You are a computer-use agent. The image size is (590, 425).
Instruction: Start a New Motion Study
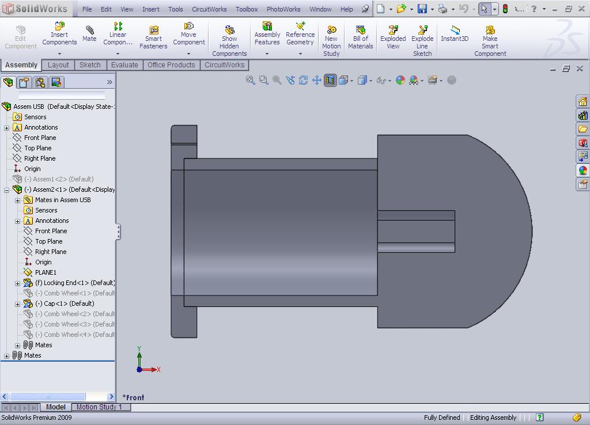point(331,41)
